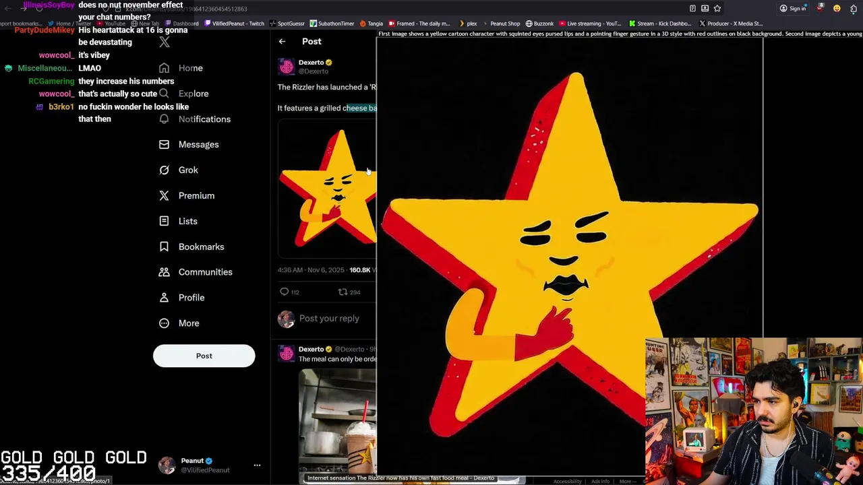This screenshot has width=863, height=485.
Task: Go back using the arrow beside Post
Action: pyautogui.click(x=282, y=42)
